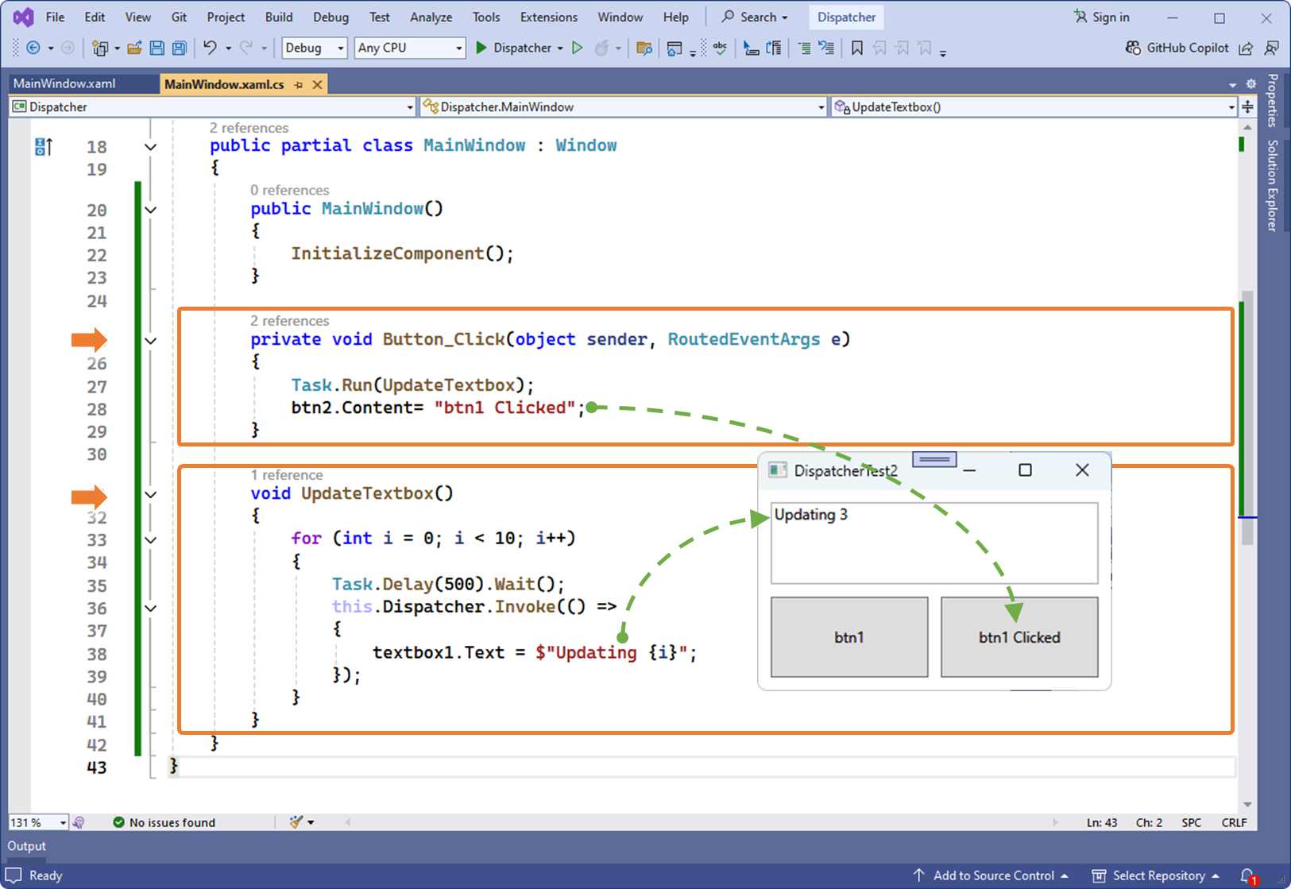Click the Share icon beside GitHub Copilot
The height and width of the screenshot is (889, 1291).
pyautogui.click(x=1246, y=48)
